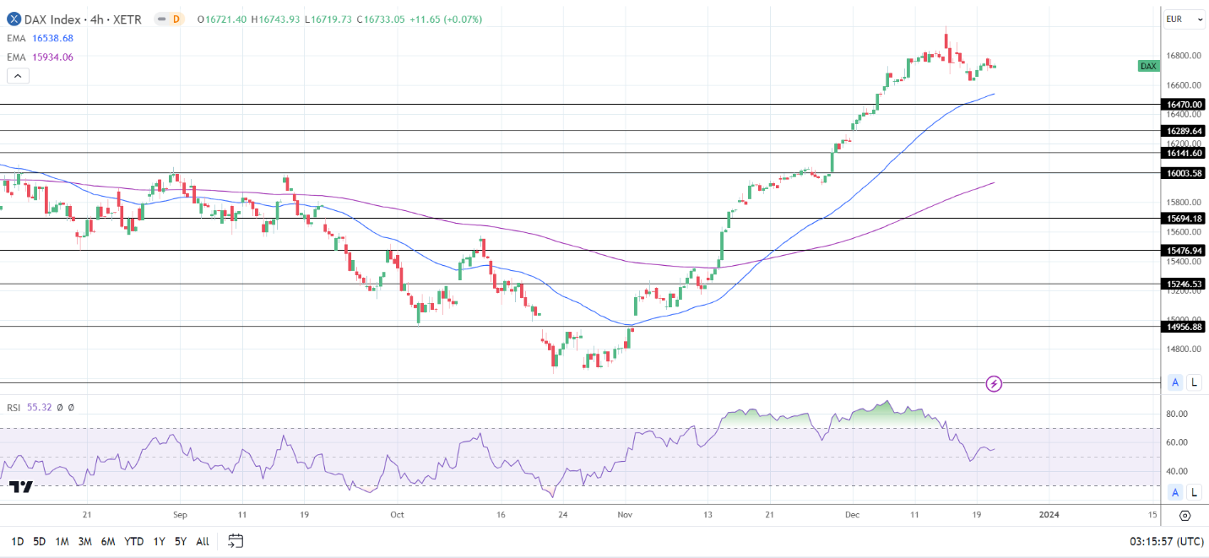Screen dimensions: 1209x558
Task: Click the 16470.00 horizontal line label
Action: point(1184,105)
